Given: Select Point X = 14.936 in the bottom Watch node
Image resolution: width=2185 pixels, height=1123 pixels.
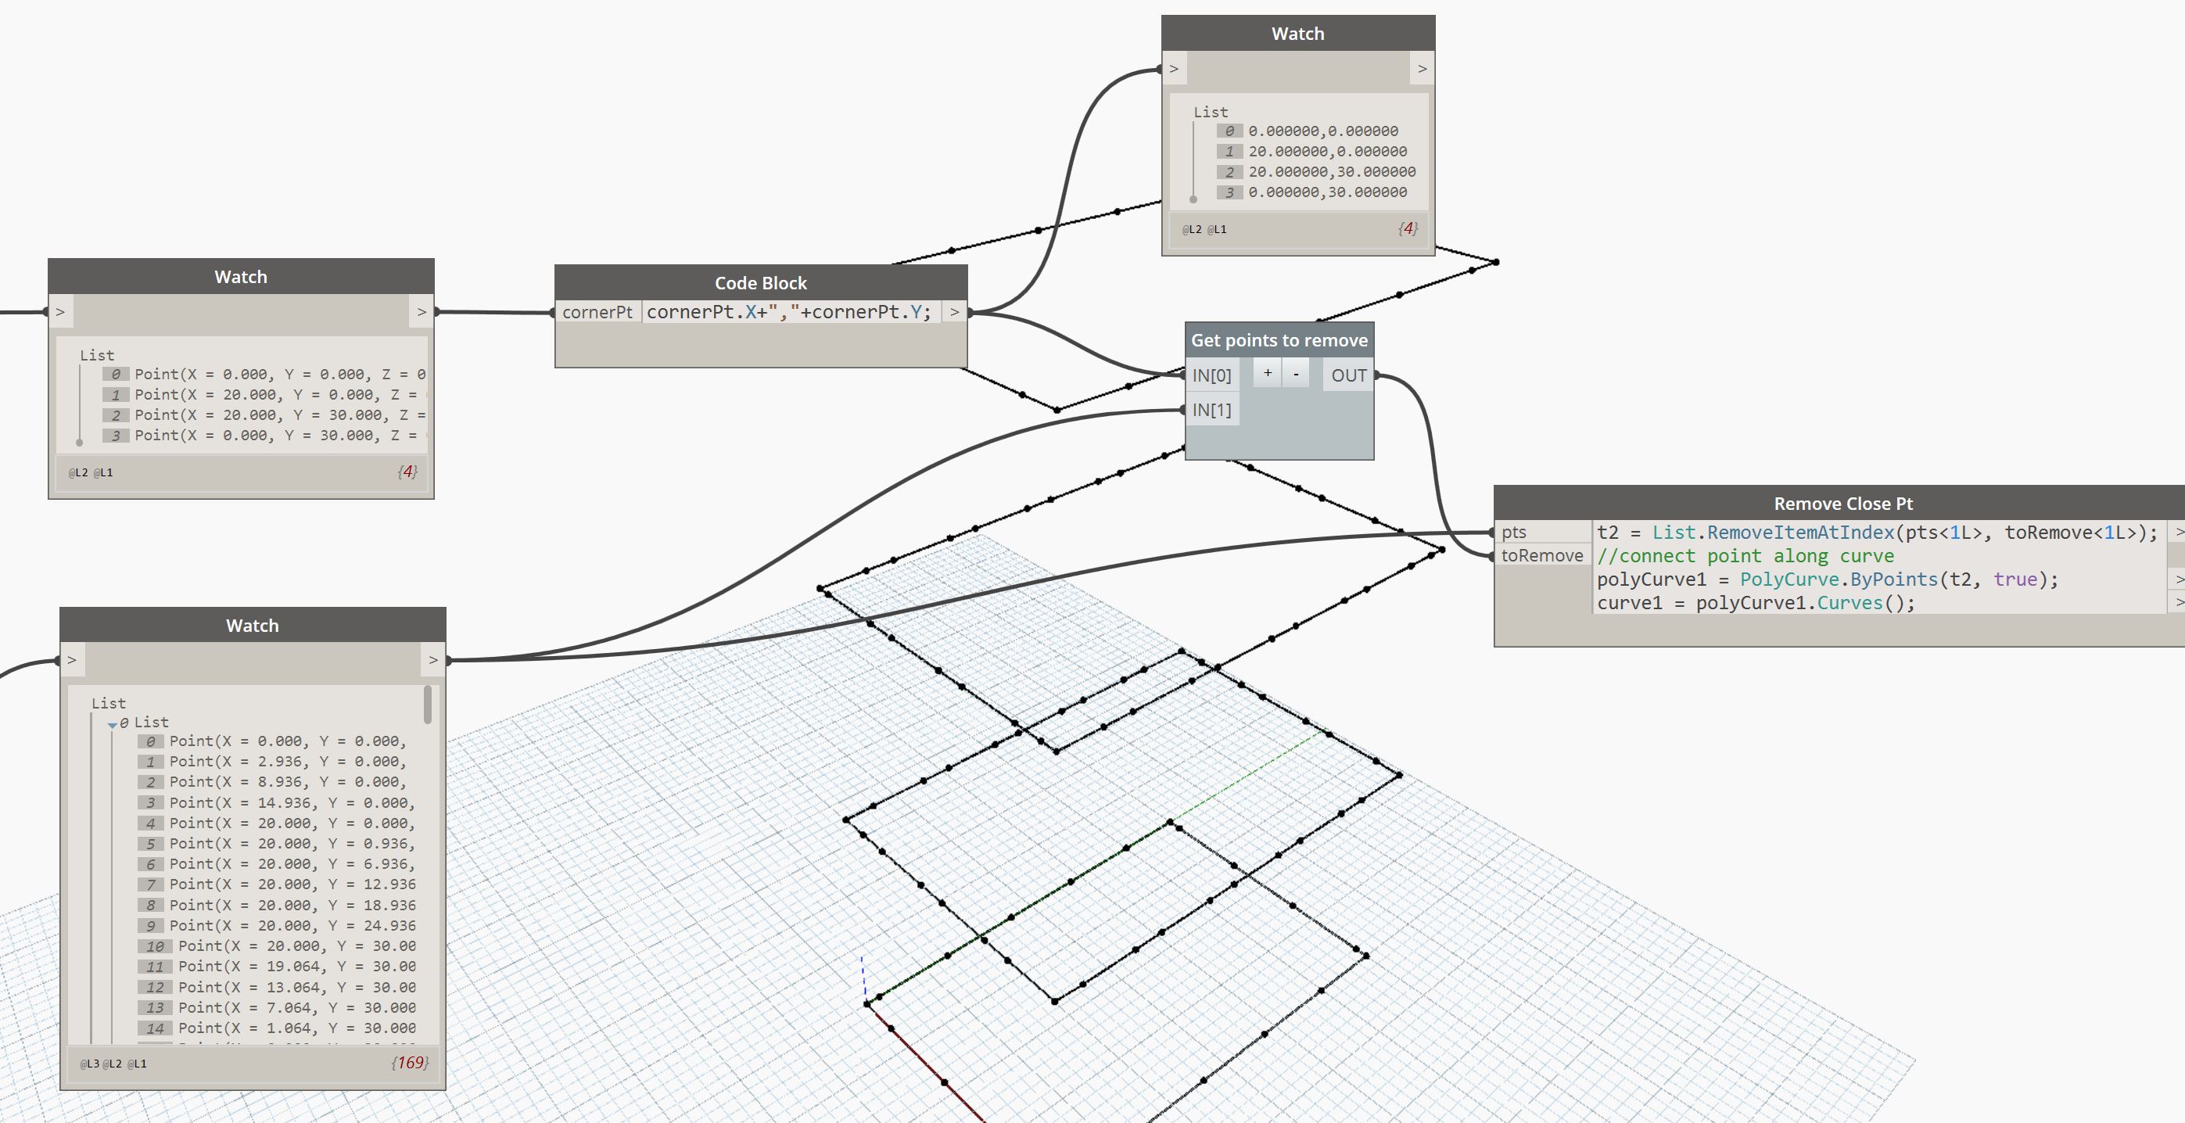Looking at the screenshot, I should click(292, 802).
